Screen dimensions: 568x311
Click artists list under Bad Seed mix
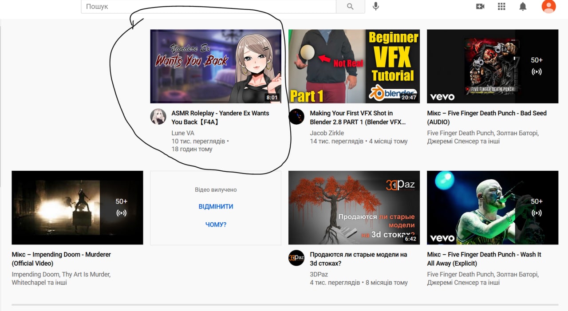click(483, 137)
